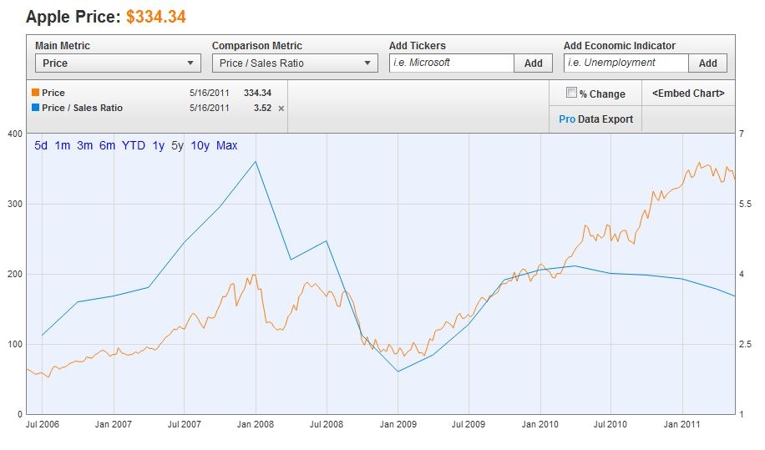Remove the Price / Sales Ratio series
Image resolution: width=765 pixels, height=450 pixels.
click(x=281, y=109)
